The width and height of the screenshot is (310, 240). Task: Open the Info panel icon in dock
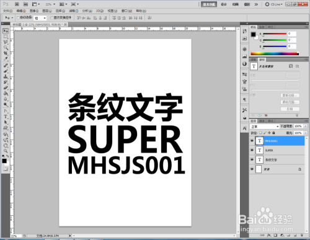pos(245,64)
